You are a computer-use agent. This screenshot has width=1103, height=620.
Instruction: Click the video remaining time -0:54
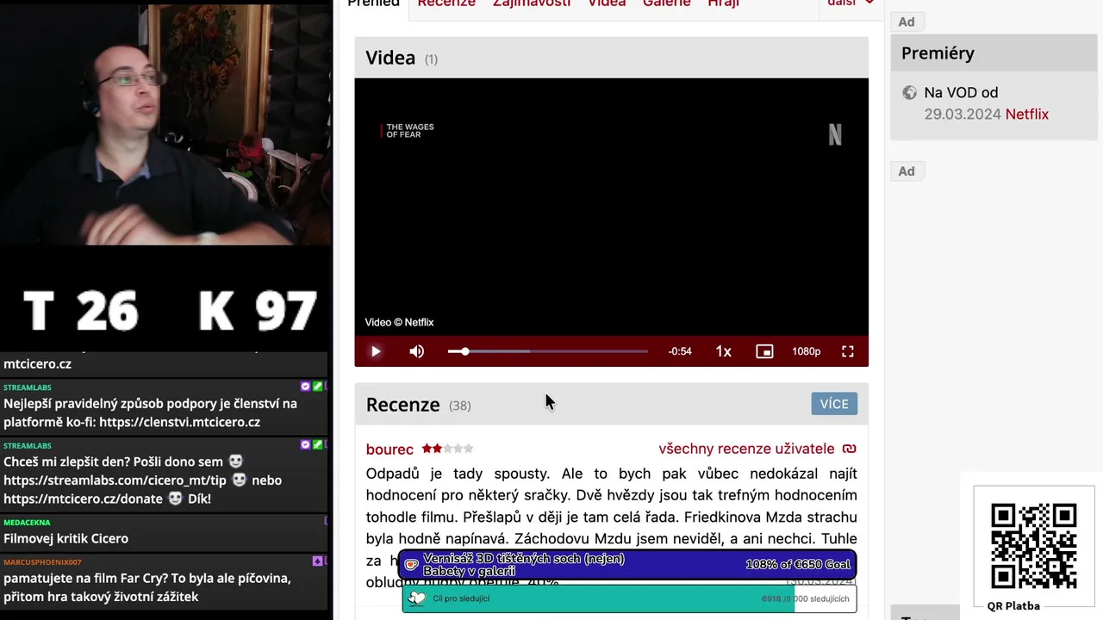click(x=680, y=351)
